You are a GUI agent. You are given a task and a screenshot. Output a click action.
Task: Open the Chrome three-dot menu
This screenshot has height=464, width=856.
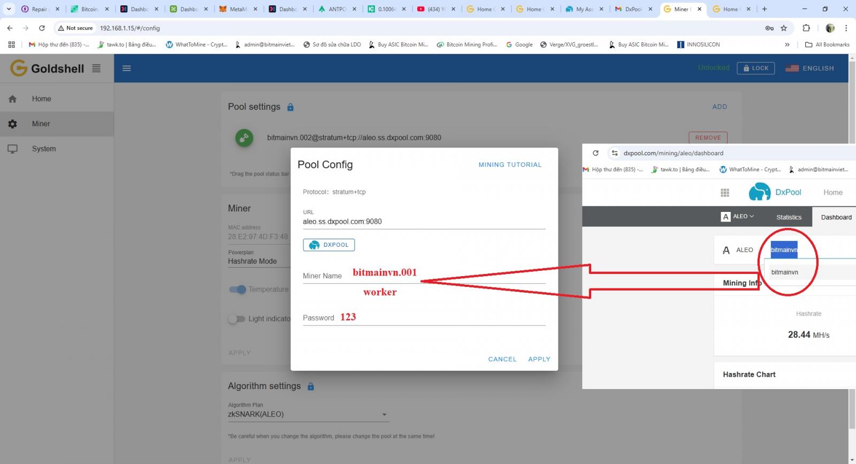coord(846,28)
